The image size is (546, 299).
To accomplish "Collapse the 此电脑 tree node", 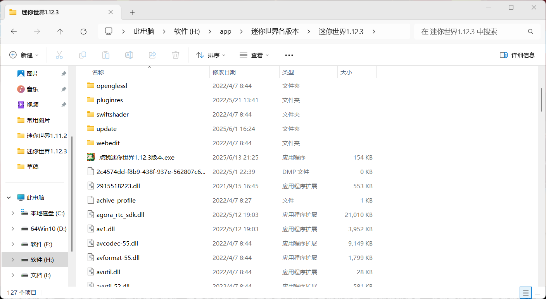I will click(x=9, y=198).
